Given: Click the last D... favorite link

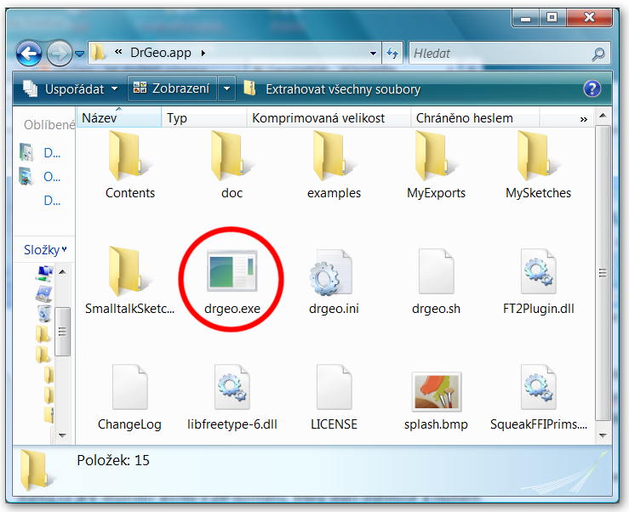Looking at the screenshot, I should 52,201.
